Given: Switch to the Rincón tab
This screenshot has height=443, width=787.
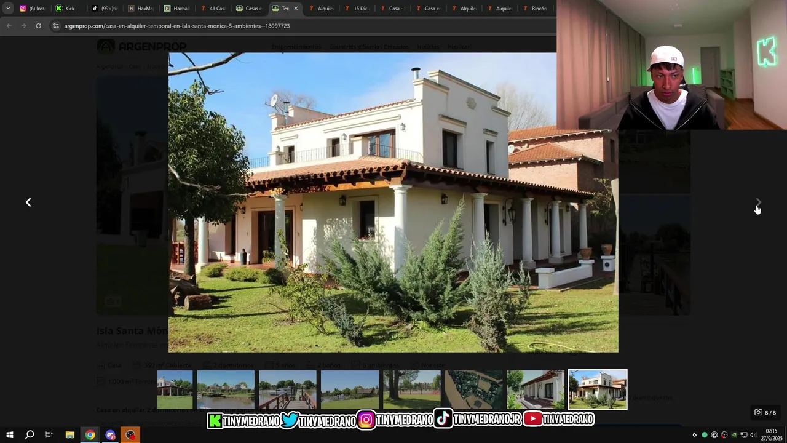Looking at the screenshot, I should coord(535,9).
